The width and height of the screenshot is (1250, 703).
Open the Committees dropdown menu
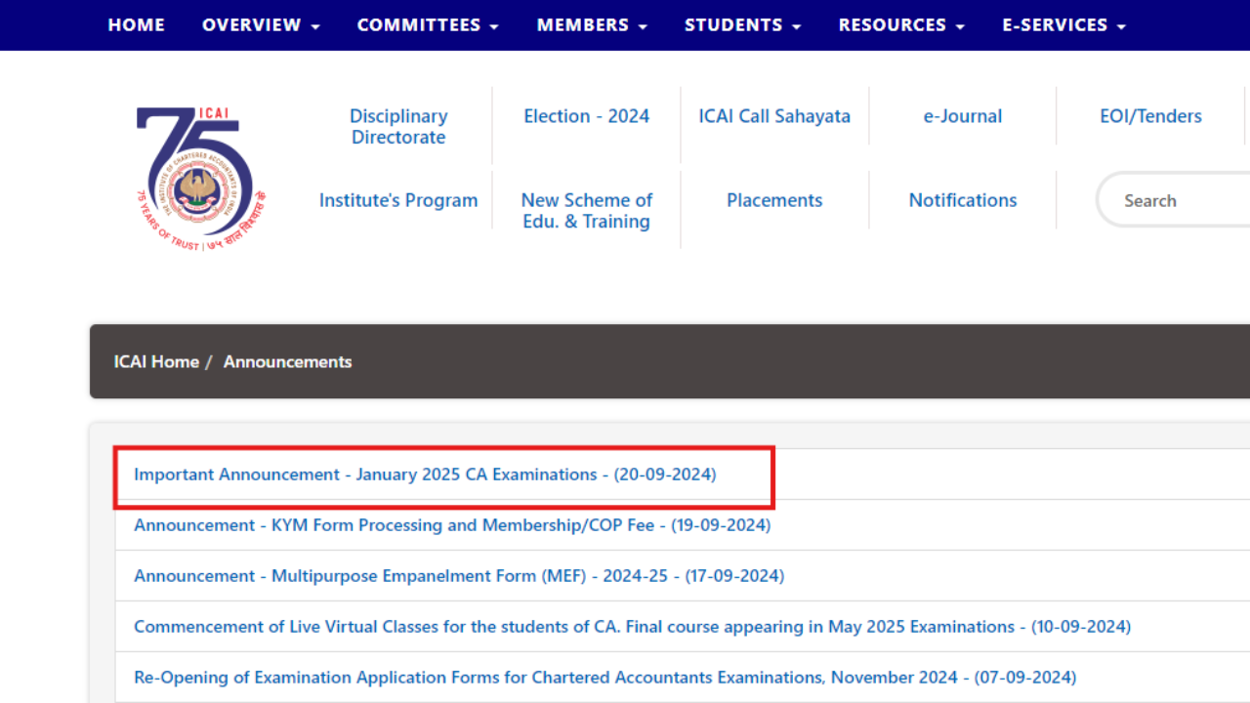pos(428,25)
